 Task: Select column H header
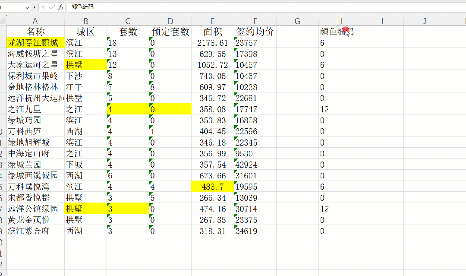(x=340, y=21)
